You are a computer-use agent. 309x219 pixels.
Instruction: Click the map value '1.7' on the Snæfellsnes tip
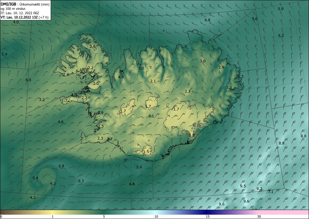65,101
